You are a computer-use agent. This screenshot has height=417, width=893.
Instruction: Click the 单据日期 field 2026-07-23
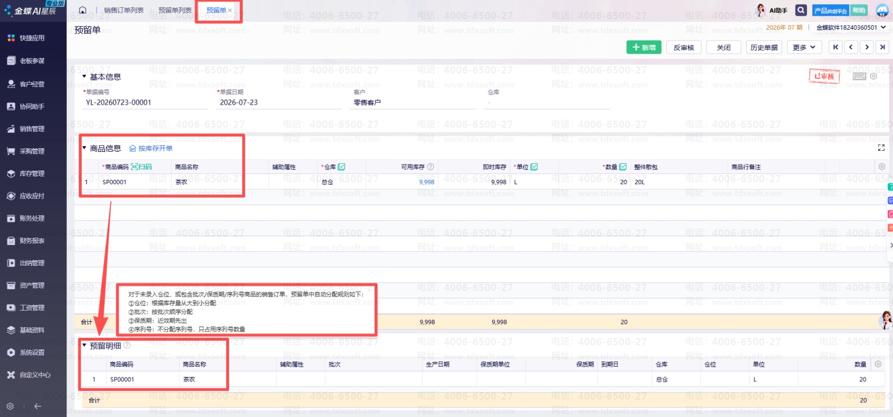click(x=279, y=102)
